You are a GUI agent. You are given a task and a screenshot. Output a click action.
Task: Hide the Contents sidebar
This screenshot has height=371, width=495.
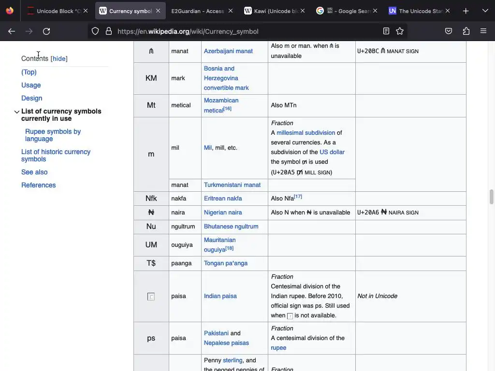tap(59, 59)
